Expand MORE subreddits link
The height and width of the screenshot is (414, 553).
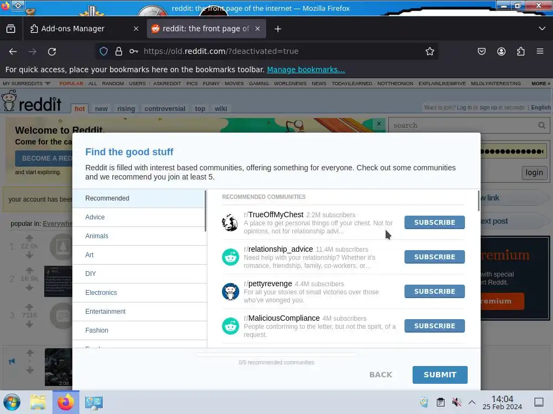click(541, 84)
